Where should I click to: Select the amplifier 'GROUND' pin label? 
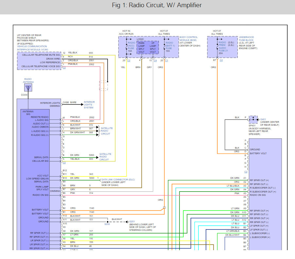[255, 149]
